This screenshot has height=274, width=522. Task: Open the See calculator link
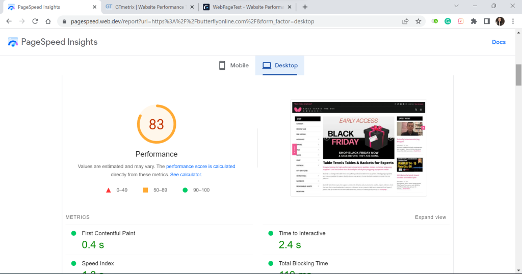[x=186, y=175]
